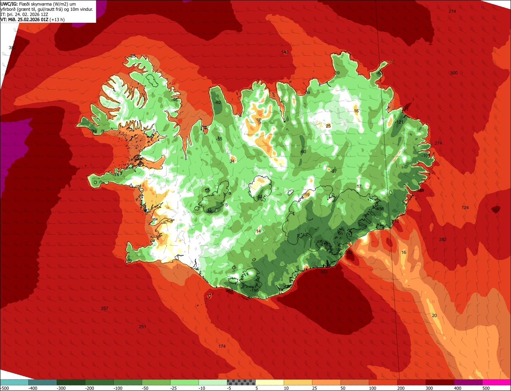The width and height of the screenshot is (511, 391).
Task: Click the map value '121' in east Iceland
Action: click(x=400, y=122)
